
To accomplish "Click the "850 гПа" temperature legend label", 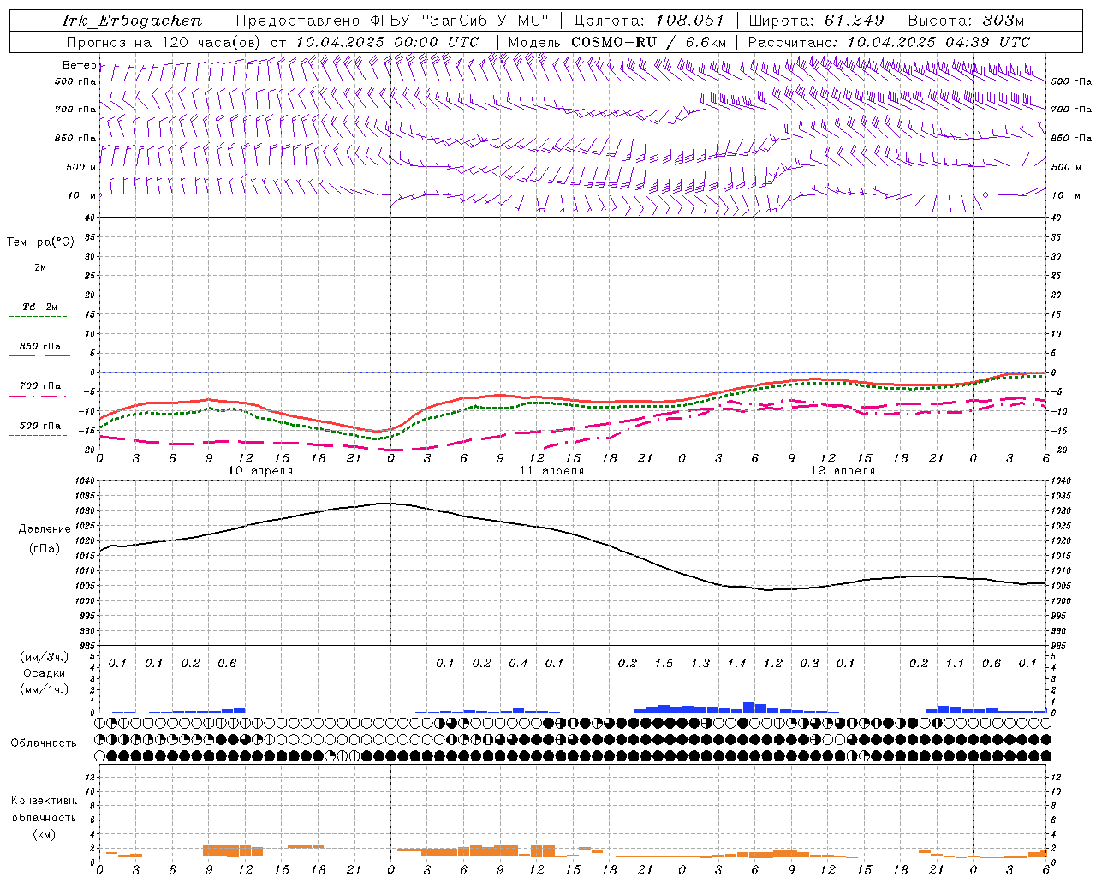I will pyautogui.click(x=40, y=347).
